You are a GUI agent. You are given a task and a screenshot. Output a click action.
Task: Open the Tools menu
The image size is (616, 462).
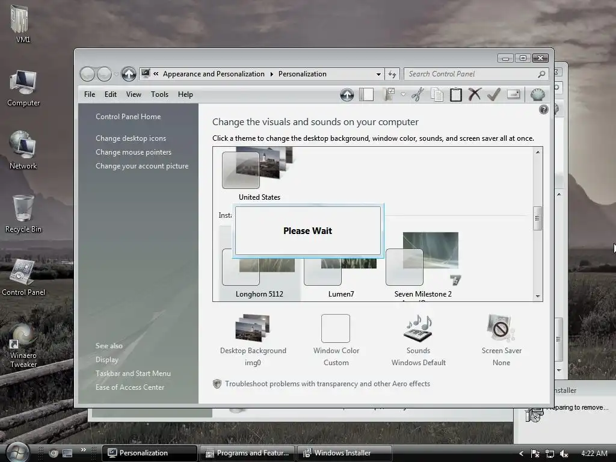[x=159, y=94]
